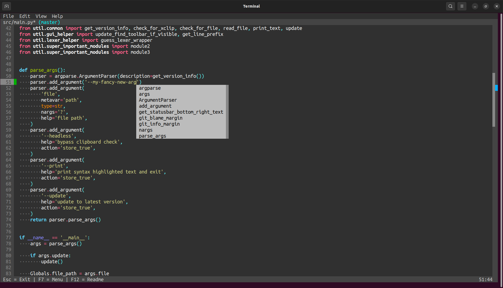Click line number 77 in the gutter
Viewport: 503px width, 288px height.
coord(8,238)
